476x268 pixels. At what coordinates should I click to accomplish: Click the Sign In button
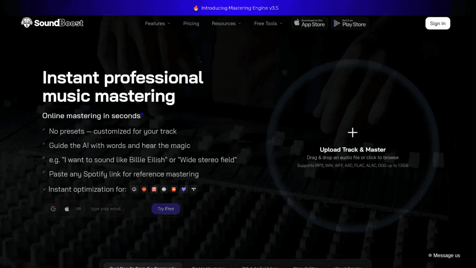click(x=438, y=23)
